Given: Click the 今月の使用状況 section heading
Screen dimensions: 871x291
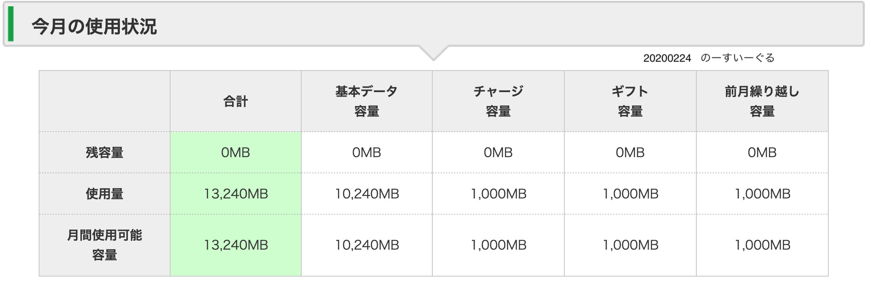Looking at the screenshot, I should (x=94, y=26).
